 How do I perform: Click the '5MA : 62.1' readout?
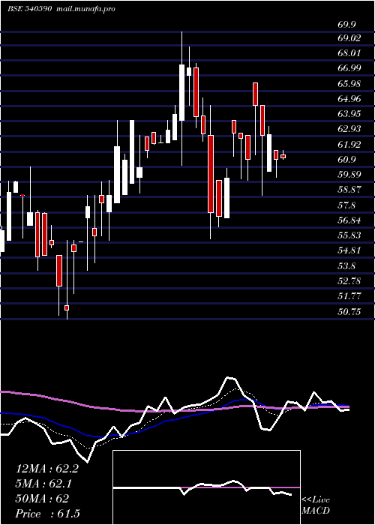coord(44,484)
